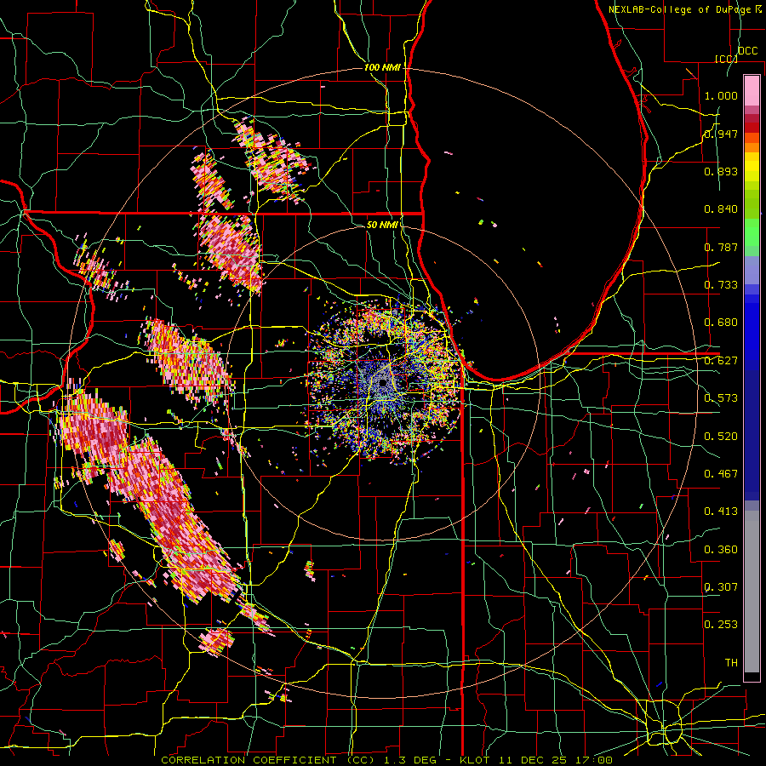This screenshot has height=766, width=766.
Task: Click the 0.947 scale value
Action: click(721, 134)
